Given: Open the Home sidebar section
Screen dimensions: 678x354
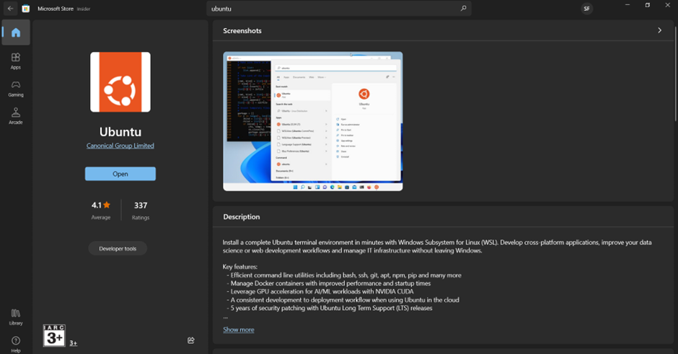Looking at the screenshot, I should pos(16,32).
